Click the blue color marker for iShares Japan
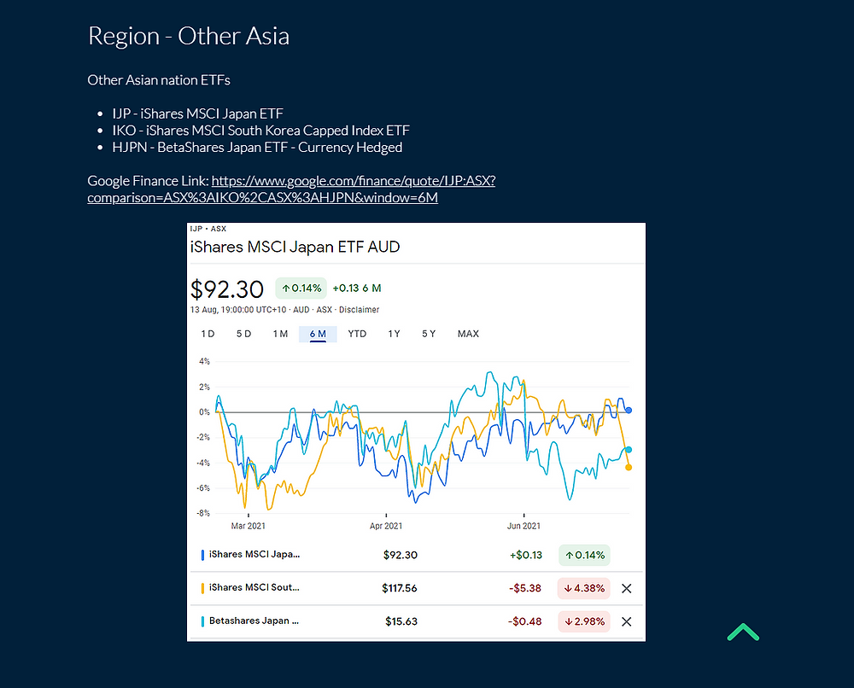This screenshot has width=854, height=688. point(202,555)
